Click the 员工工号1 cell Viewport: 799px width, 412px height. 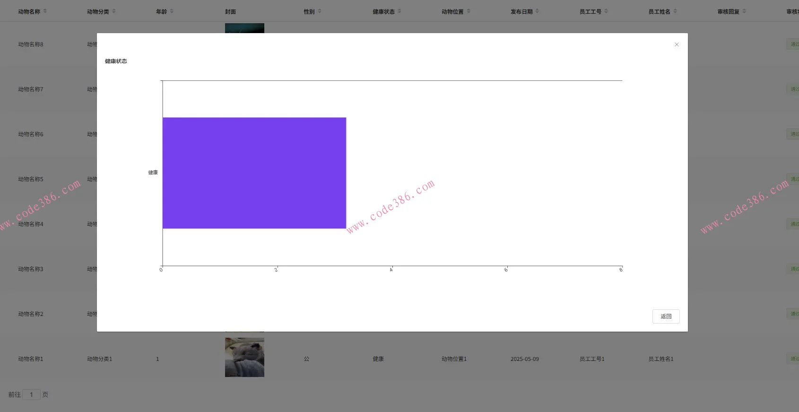click(592, 359)
